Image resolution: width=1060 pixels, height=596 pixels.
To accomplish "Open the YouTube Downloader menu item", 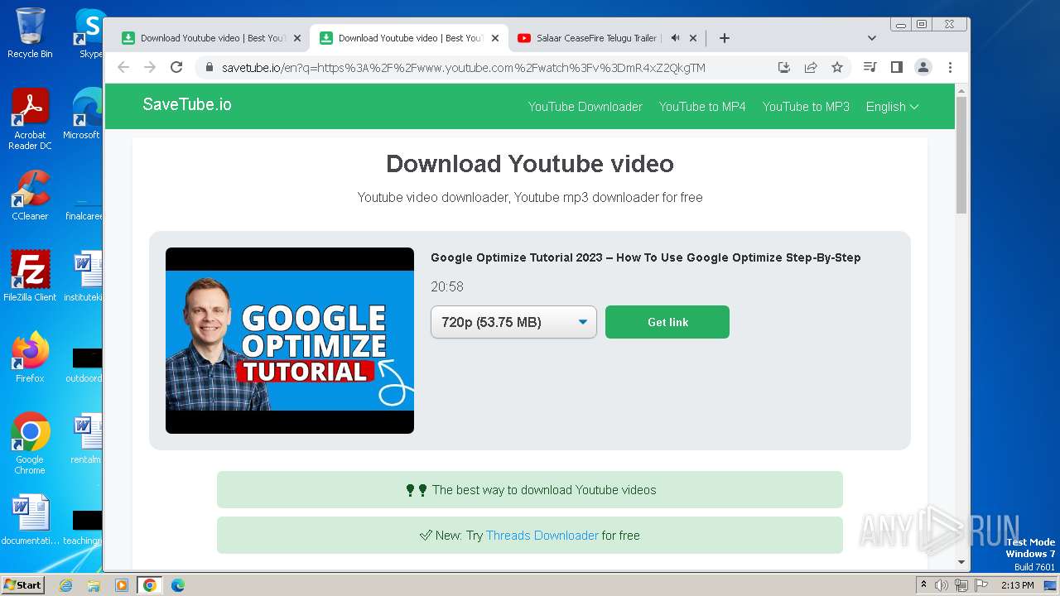I will coord(585,107).
